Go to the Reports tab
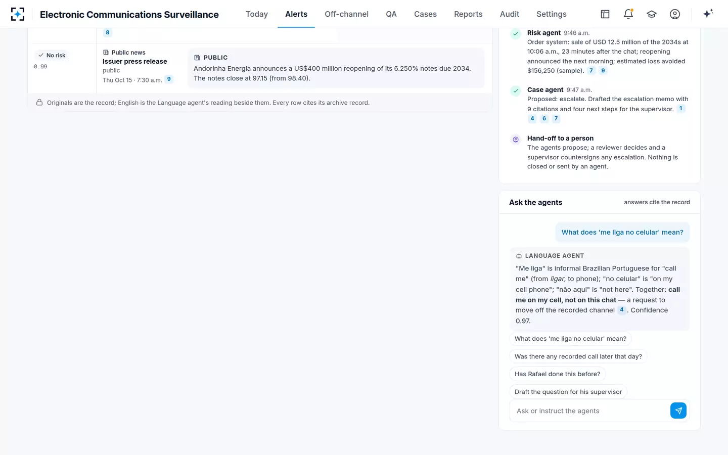This screenshot has width=728, height=455. pyautogui.click(x=468, y=14)
